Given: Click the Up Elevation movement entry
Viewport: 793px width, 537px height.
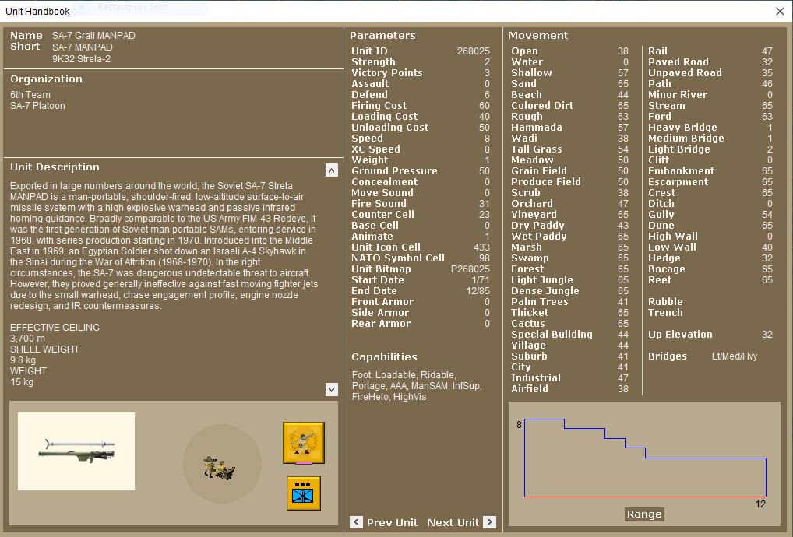Looking at the screenshot, I should (x=710, y=335).
